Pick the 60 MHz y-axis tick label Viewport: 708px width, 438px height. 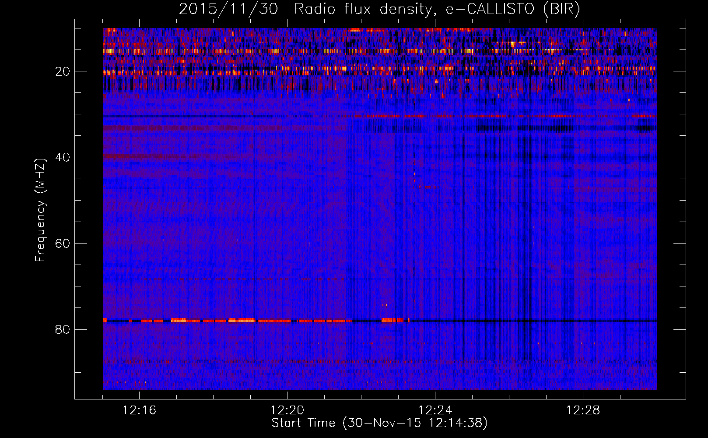tap(63, 244)
